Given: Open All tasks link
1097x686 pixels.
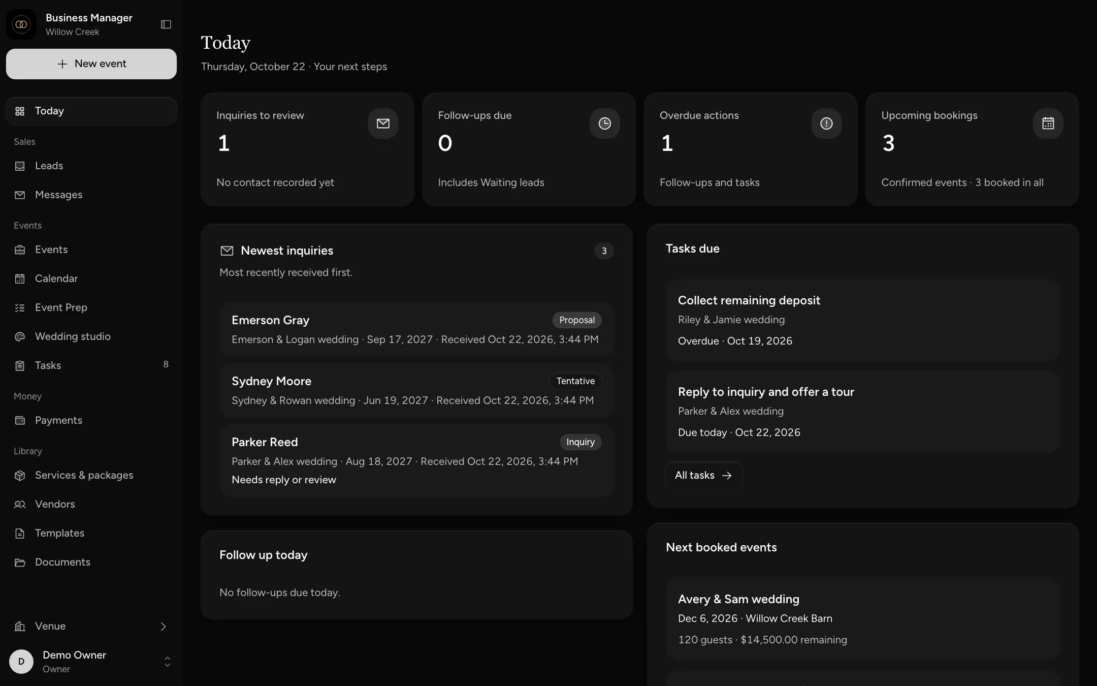Looking at the screenshot, I should (x=703, y=475).
